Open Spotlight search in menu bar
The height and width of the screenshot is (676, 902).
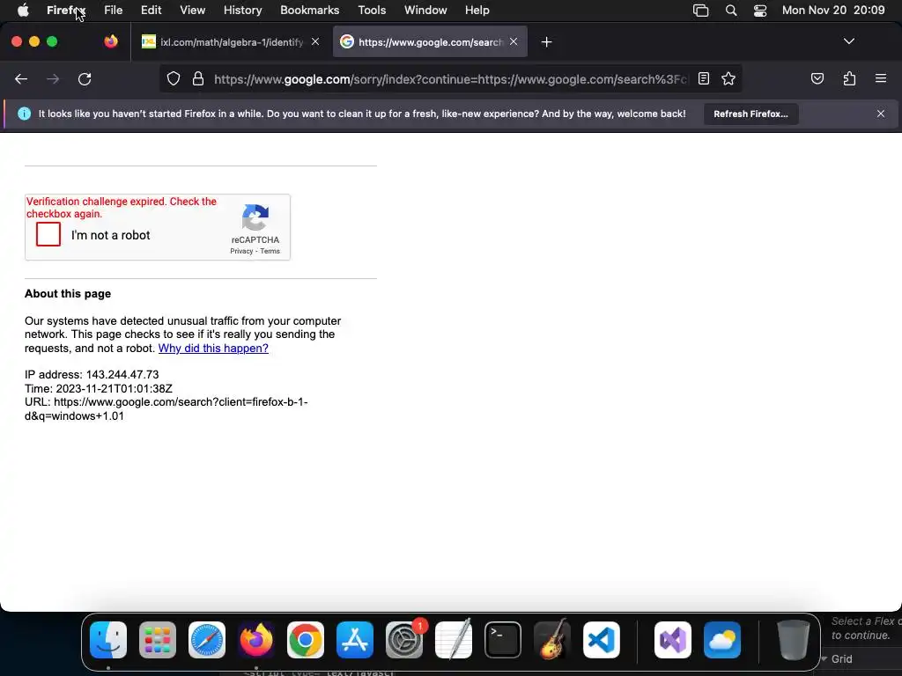click(731, 11)
